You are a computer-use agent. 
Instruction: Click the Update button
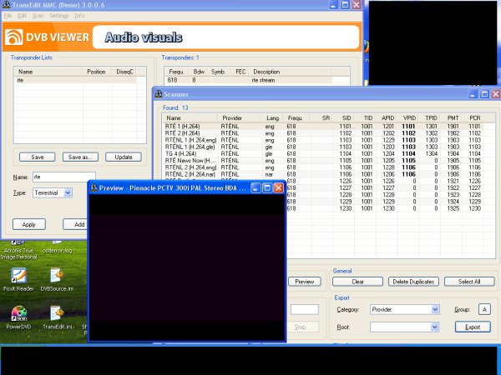click(124, 157)
